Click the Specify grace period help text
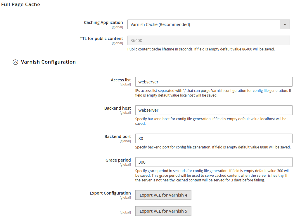This screenshot has width=294, height=217. click(212, 176)
